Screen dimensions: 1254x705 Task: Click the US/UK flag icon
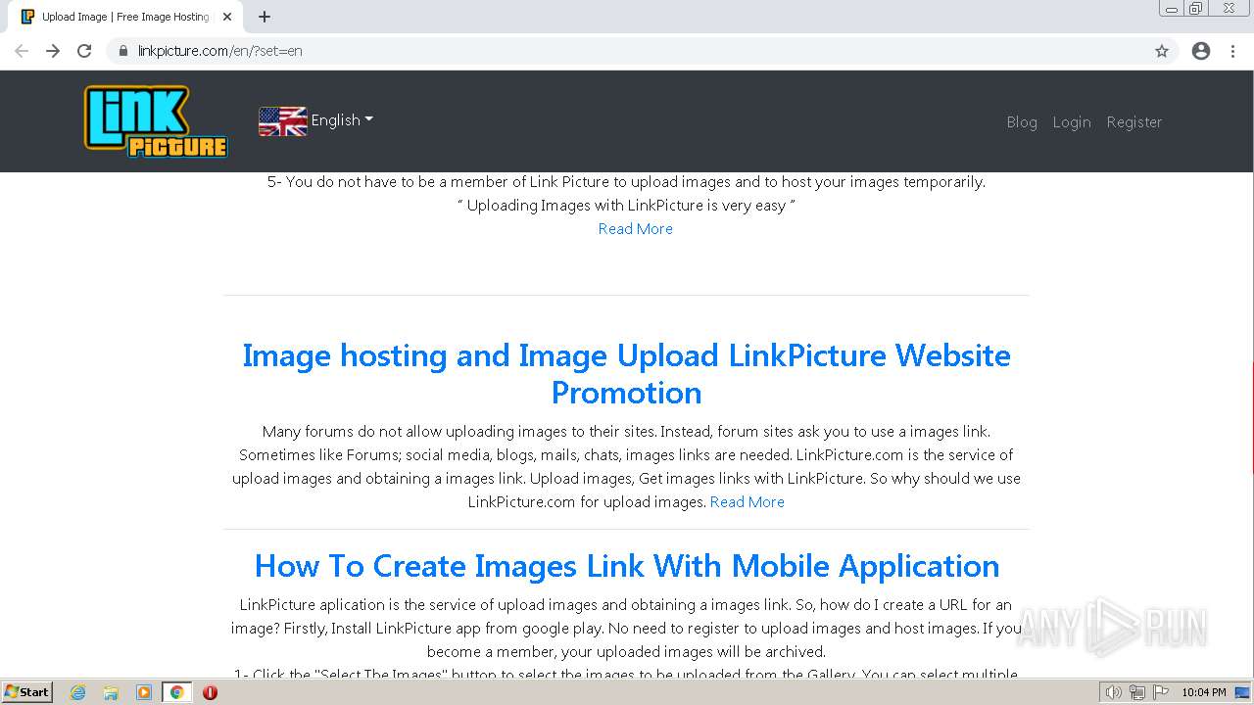(282, 120)
